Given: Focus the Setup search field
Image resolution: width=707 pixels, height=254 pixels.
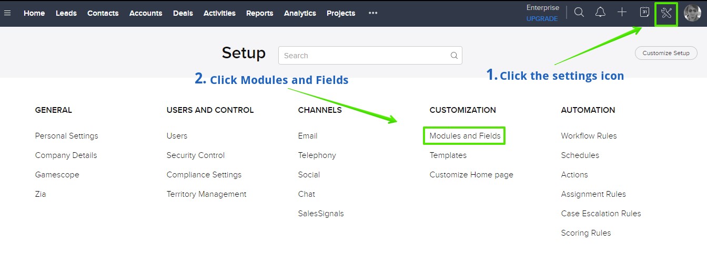Looking at the screenshot, I should 370,56.
